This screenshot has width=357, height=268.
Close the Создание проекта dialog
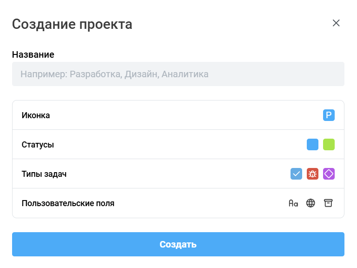336,23
